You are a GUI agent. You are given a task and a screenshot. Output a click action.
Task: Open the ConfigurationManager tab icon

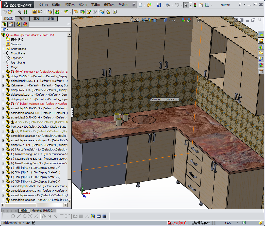(18, 24)
